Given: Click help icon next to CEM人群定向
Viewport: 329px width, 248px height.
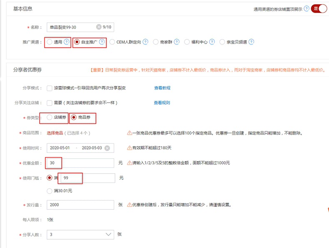Looking at the screenshot, I should (145, 42).
